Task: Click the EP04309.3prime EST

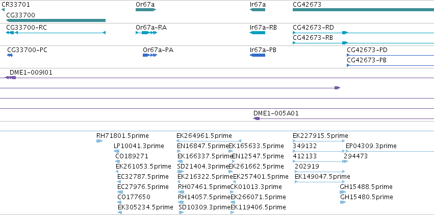Action: 390,151
